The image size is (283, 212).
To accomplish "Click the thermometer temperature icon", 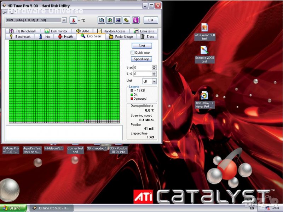I will point(73,20).
